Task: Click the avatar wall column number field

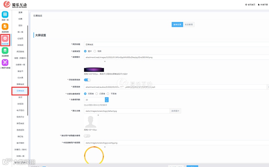Action: tap(94, 100)
